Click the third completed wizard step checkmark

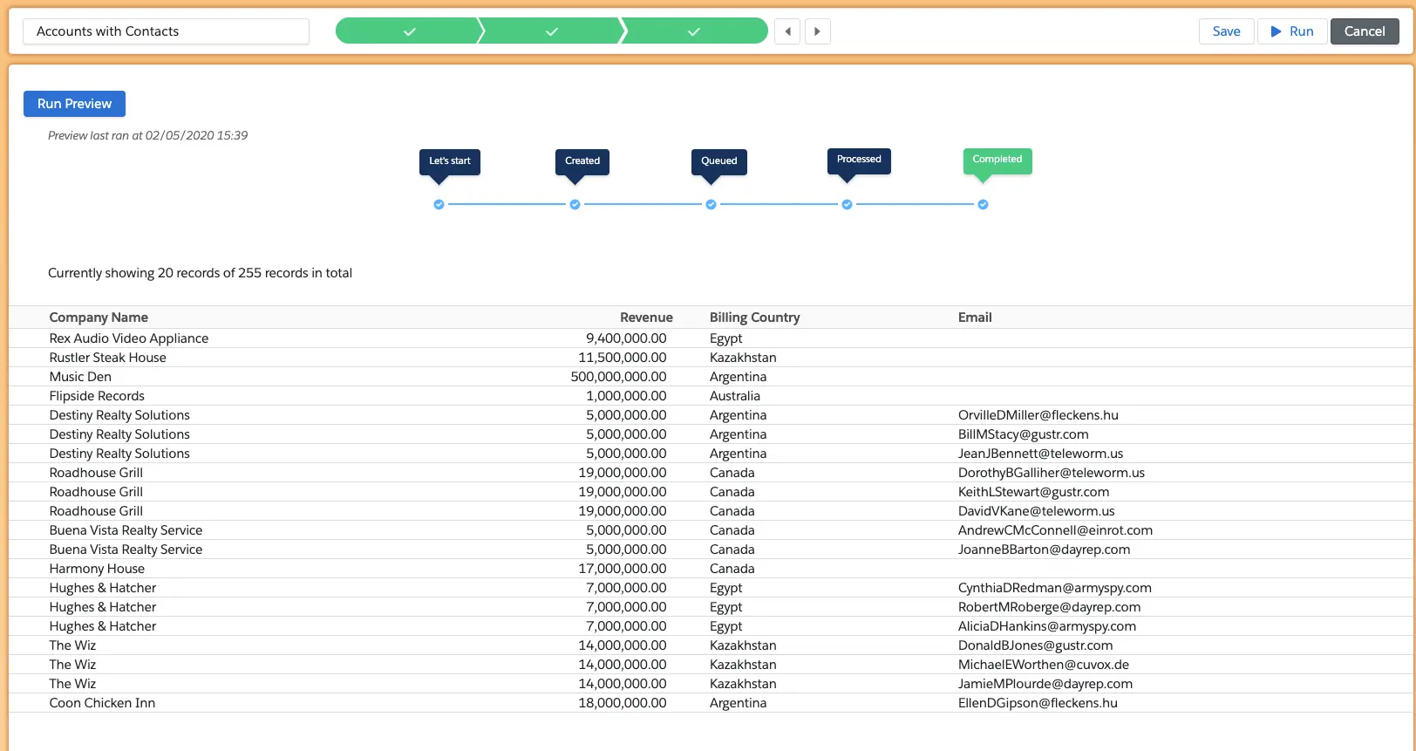(x=693, y=31)
